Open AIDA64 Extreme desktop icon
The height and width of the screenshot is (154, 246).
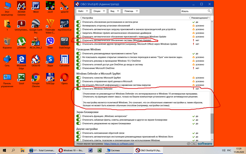click(x=21, y=8)
